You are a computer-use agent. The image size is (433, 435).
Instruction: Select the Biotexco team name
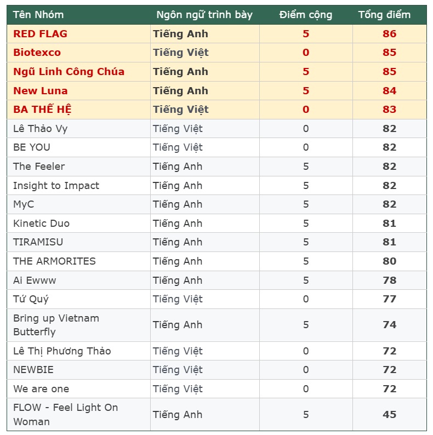[x=37, y=53]
